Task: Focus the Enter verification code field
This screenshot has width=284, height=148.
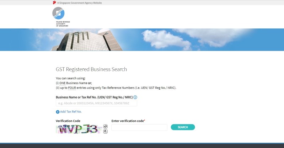Action: [x=139, y=127]
